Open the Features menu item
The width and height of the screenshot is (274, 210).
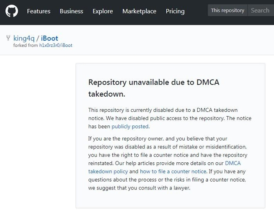click(x=39, y=11)
